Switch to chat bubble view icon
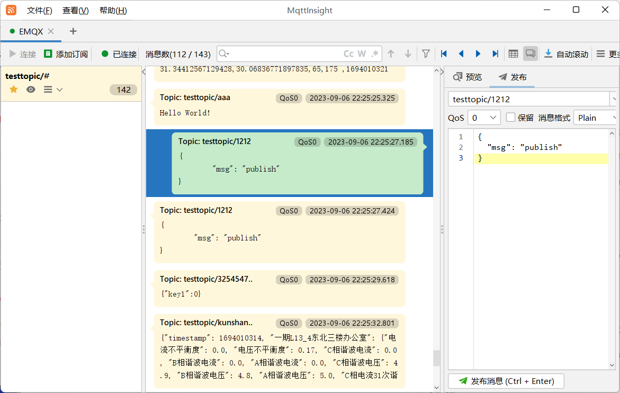This screenshot has height=393, width=620. click(x=530, y=53)
